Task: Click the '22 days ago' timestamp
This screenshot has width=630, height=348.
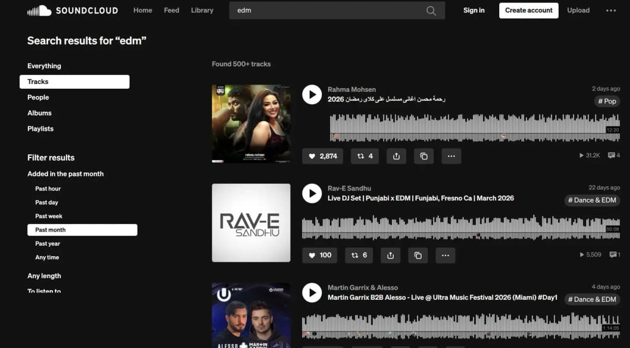Action: [604, 188]
